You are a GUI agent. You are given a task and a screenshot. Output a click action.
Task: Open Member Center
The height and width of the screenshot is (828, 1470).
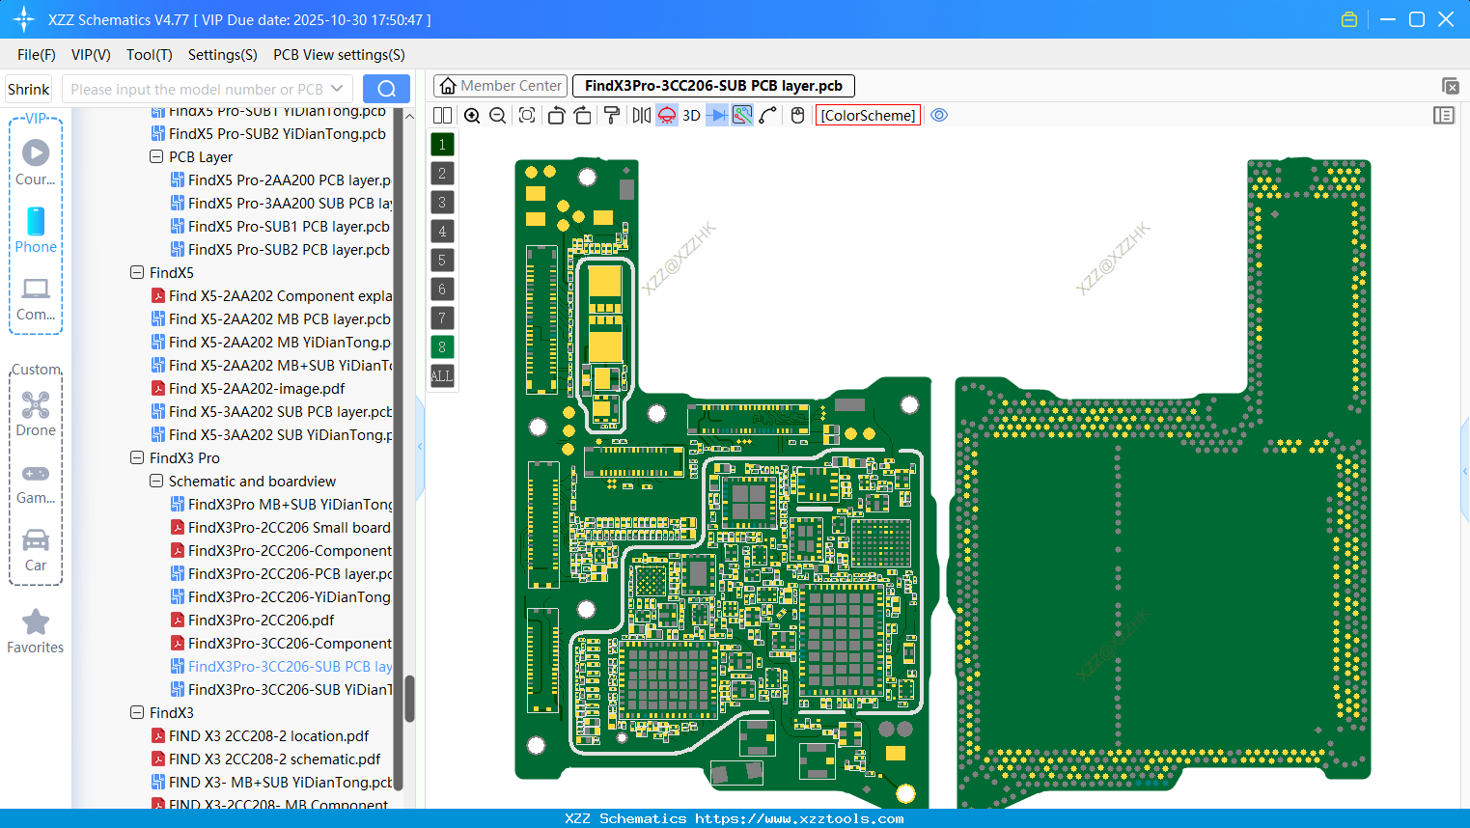click(499, 85)
